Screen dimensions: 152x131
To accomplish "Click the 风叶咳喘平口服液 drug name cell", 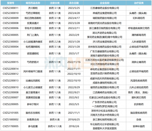I will [x=32, y=71].
